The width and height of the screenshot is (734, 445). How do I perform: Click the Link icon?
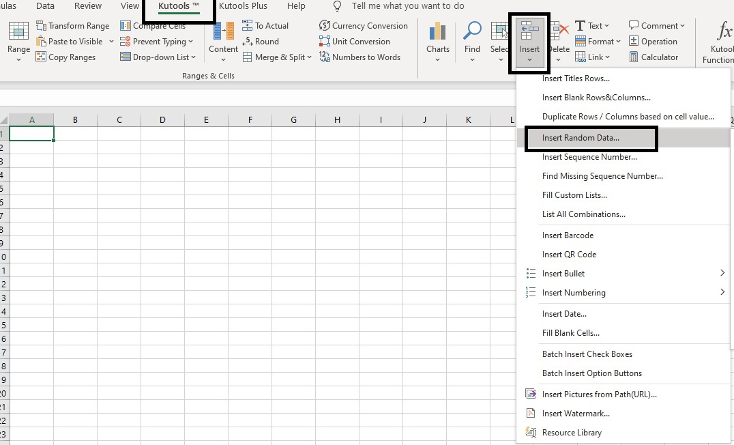(x=581, y=57)
